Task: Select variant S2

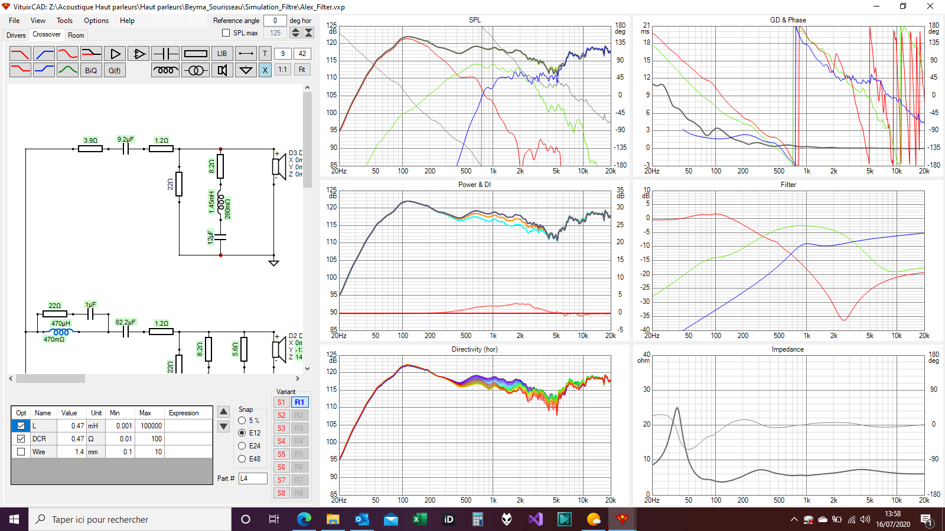Action: (281, 415)
